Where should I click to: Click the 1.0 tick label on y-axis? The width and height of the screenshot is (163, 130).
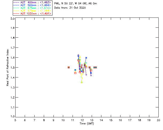(12, 116)
